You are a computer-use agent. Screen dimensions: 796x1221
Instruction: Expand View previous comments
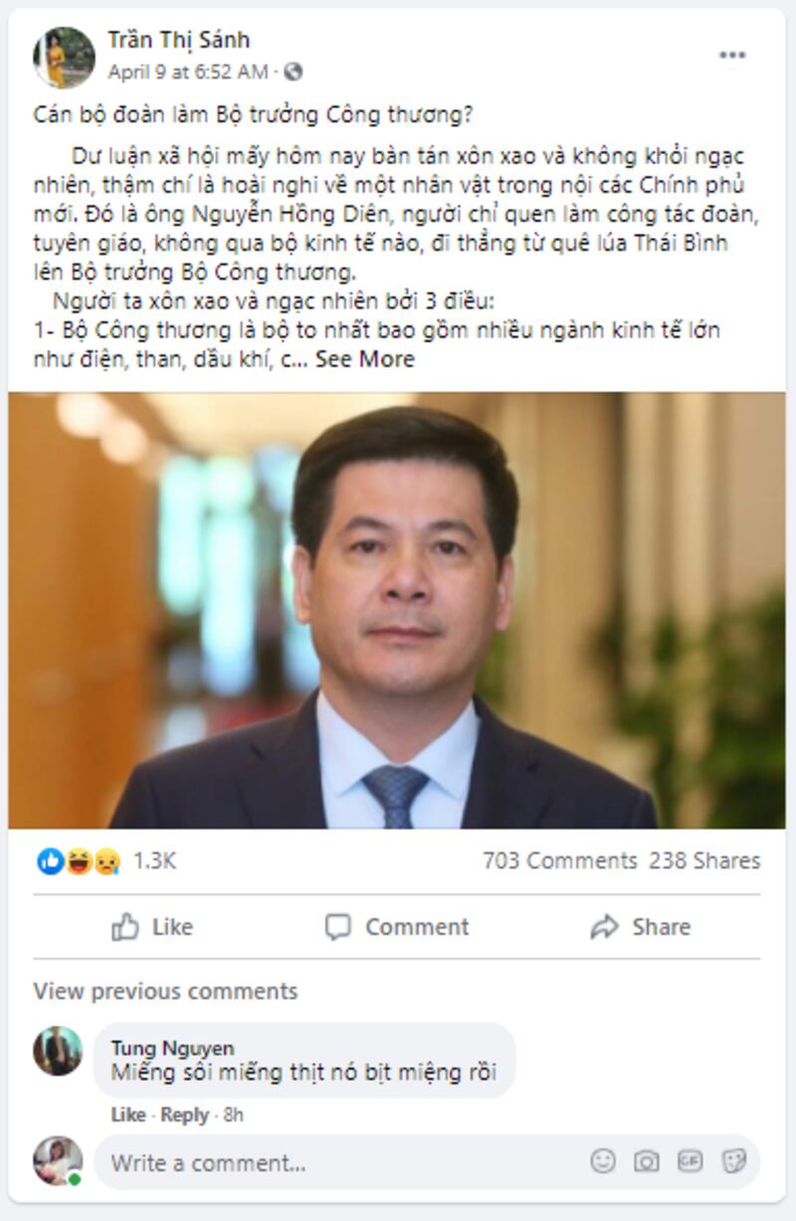coord(165,991)
